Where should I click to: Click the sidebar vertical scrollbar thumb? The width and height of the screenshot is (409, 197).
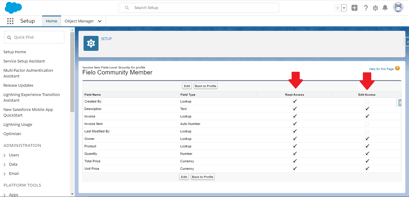pyautogui.click(x=72, y=72)
